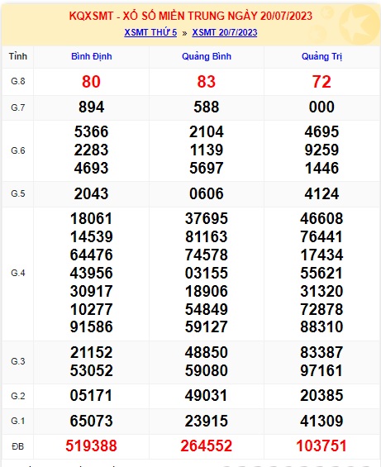Screen dimensions: 381x467
Task: Click the Tỉnh column header
Action: 18,56
